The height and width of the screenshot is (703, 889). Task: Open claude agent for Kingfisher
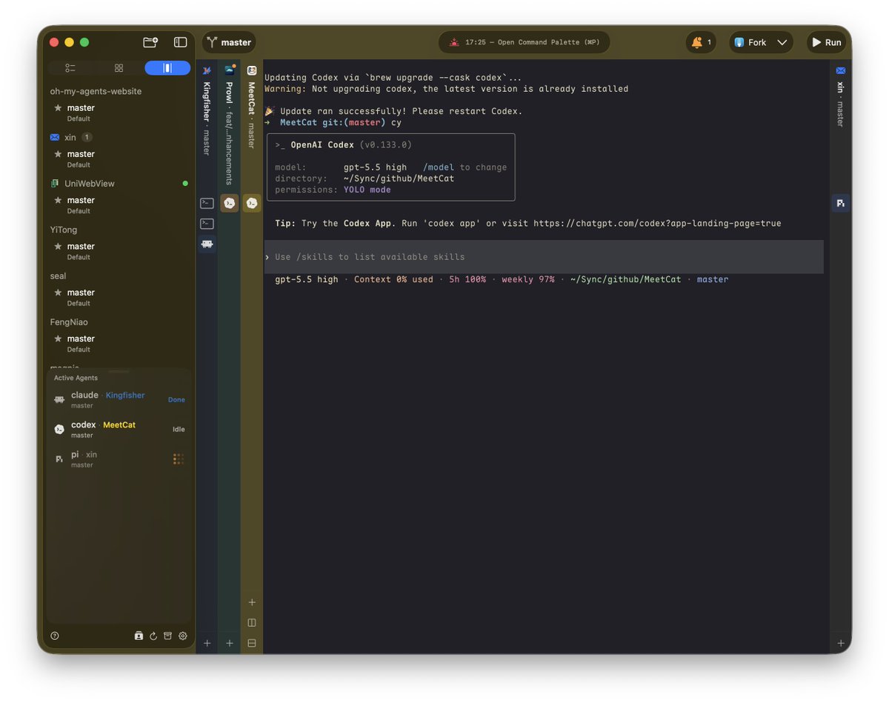pos(119,400)
